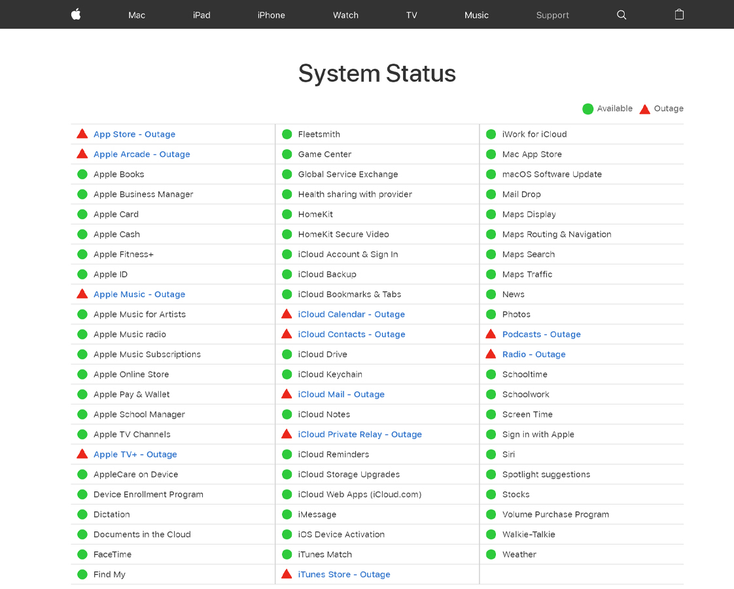Click the Spotlight suggestions text

(546, 474)
